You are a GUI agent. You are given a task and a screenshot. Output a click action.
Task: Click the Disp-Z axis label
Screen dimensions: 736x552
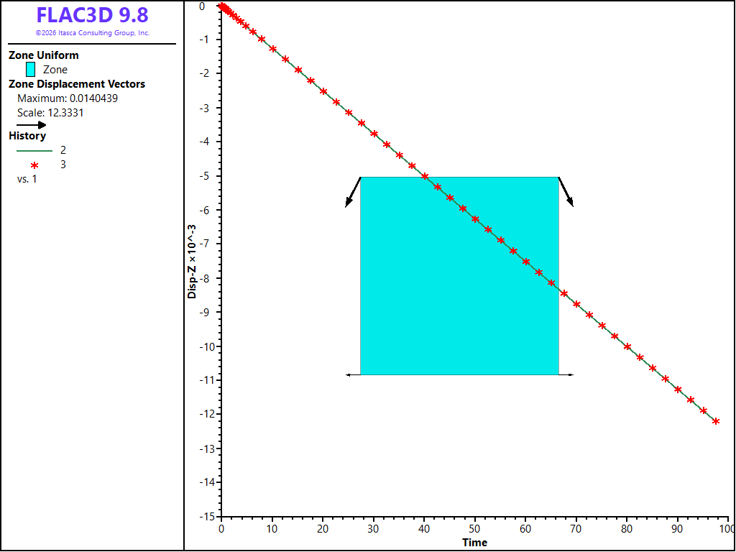click(192, 262)
